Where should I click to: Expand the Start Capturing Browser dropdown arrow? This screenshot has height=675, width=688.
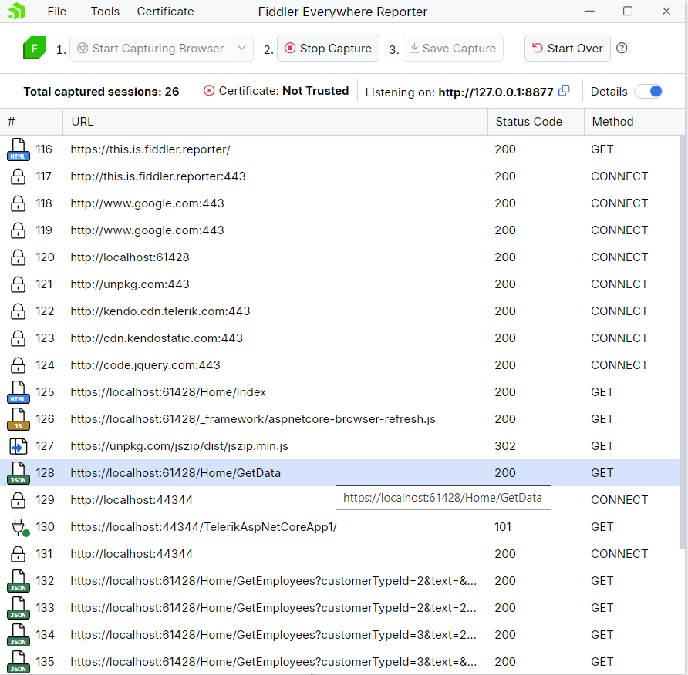tap(241, 48)
